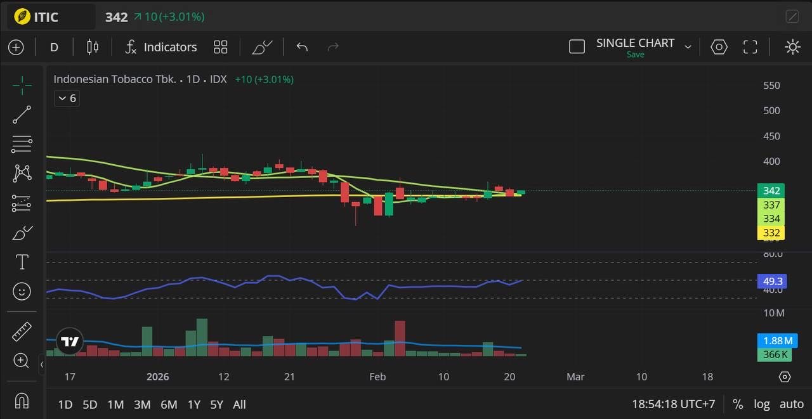Click the +10 (+3.01%) change in header
Viewport: 812px width, 419px height.
click(174, 17)
